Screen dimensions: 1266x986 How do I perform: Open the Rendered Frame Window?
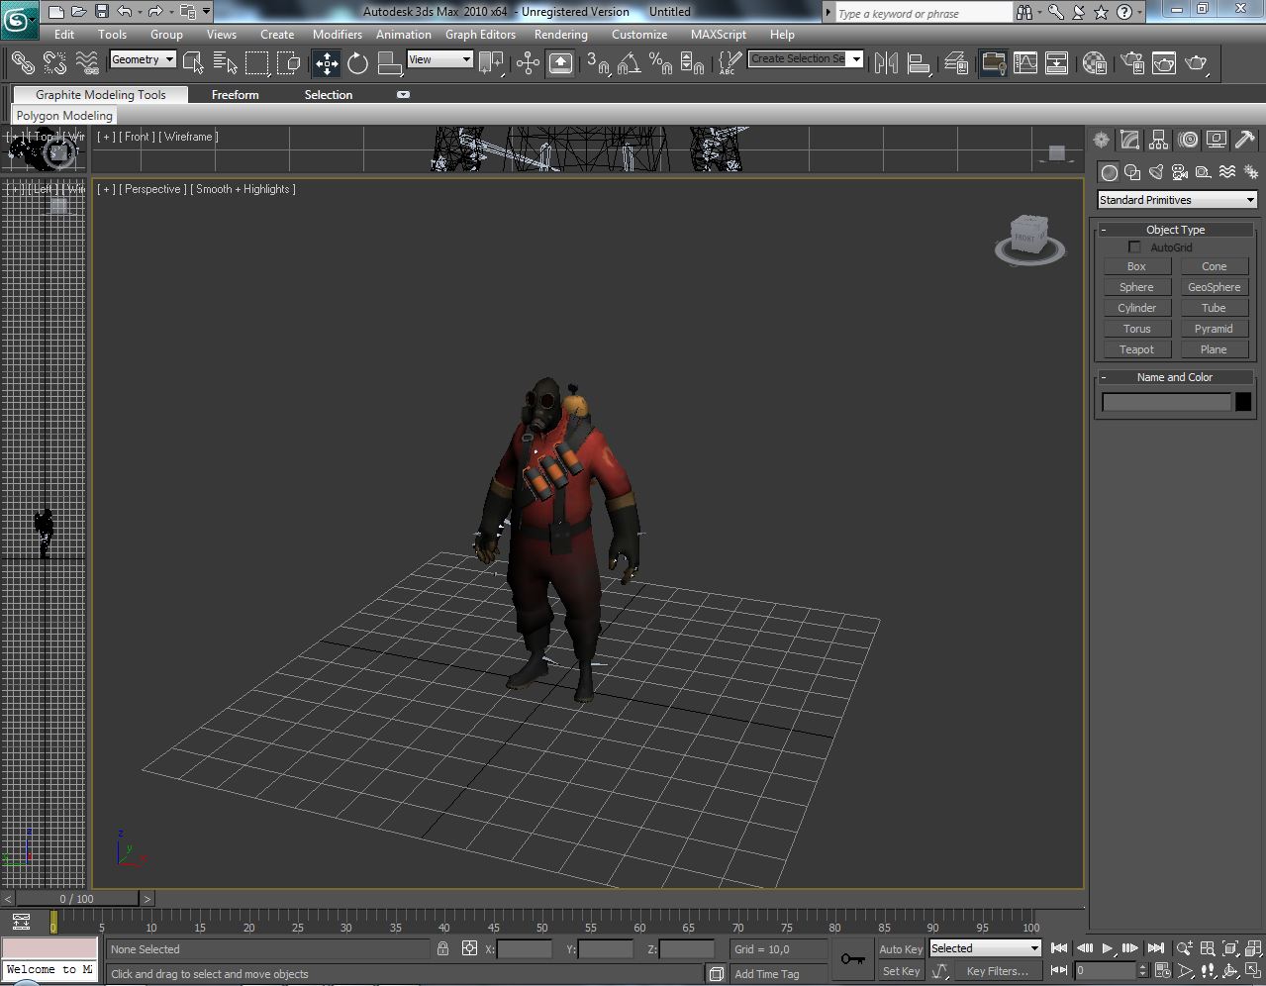(1164, 63)
